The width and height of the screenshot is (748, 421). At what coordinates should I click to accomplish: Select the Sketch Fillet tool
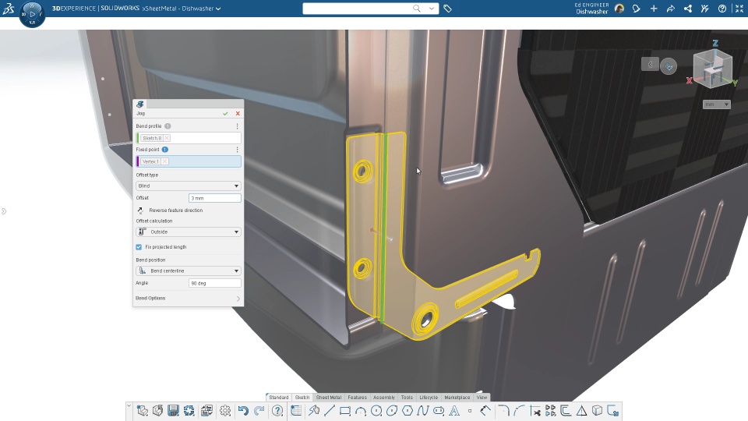point(503,411)
